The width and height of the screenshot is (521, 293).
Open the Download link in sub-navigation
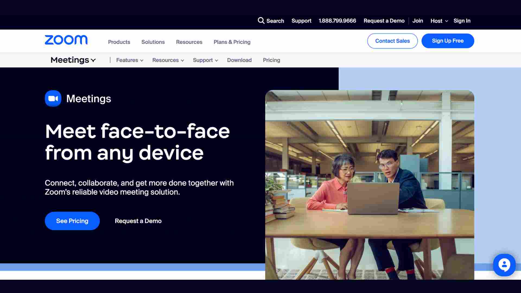click(239, 60)
